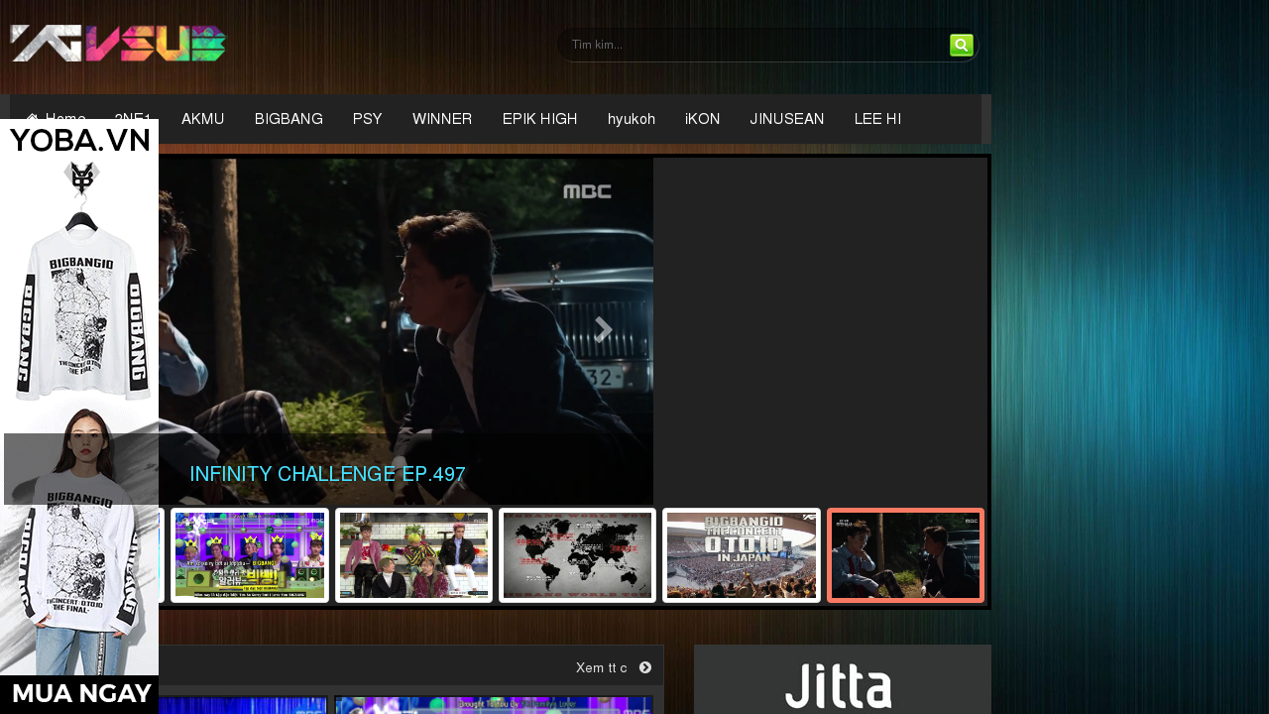Select BIGBANG10 concert in Japan thumbnail

[742, 555]
